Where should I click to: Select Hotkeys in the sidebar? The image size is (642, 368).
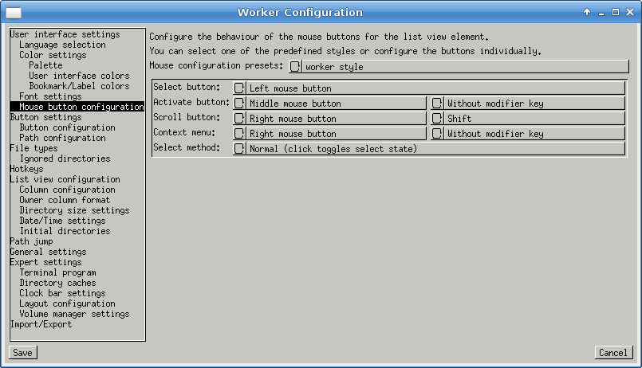click(26, 169)
